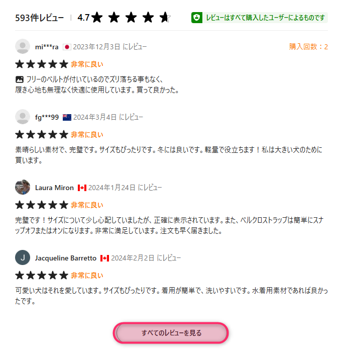Click the Canada flag beside Jacqueline Barretto
349x349 pixels.
click(x=104, y=258)
